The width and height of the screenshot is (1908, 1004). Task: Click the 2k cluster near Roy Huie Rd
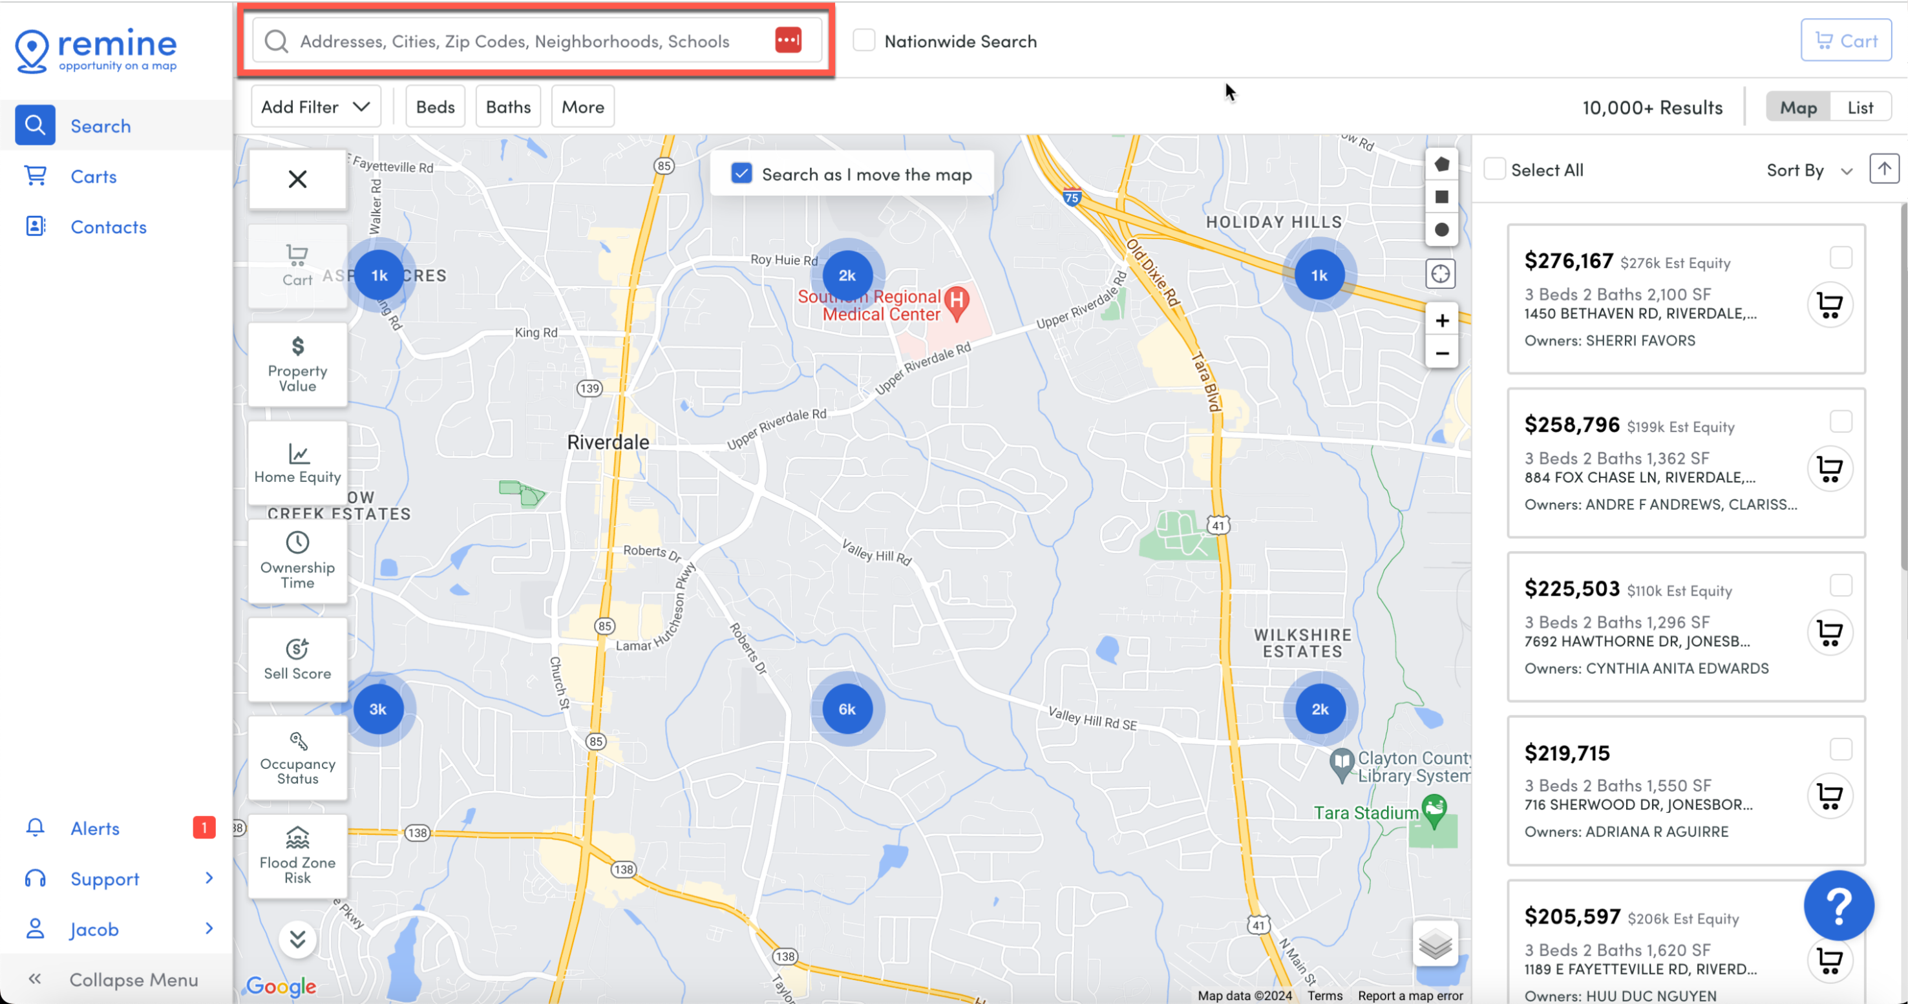pyautogui.click(x=847, y=275)
